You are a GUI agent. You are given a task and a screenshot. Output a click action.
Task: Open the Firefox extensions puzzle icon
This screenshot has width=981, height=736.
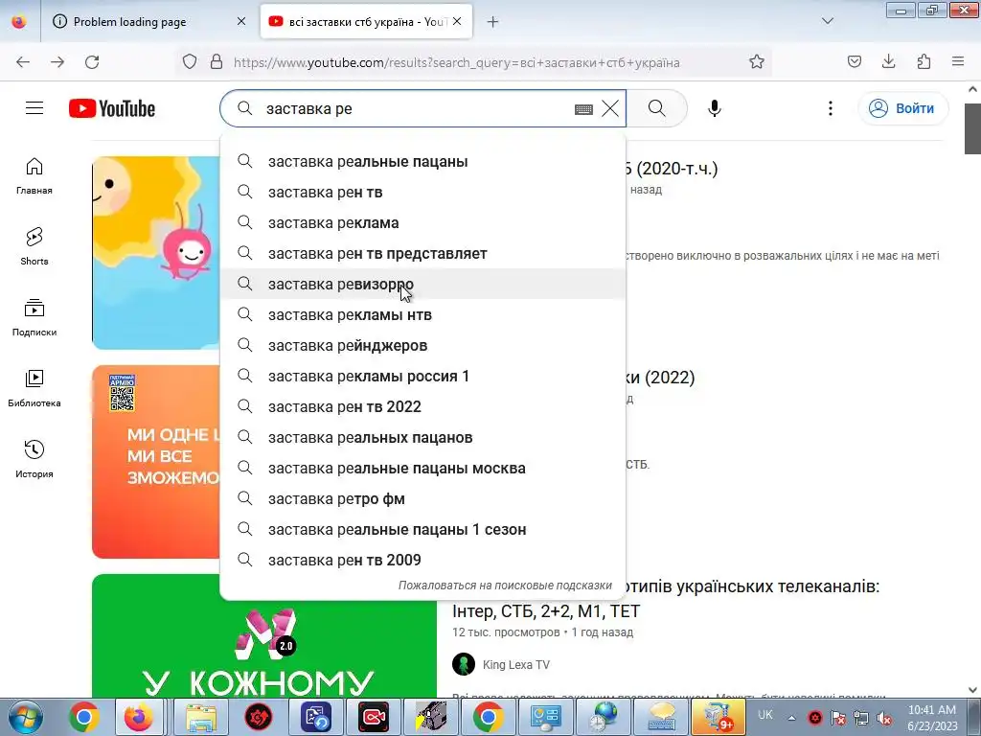(924, 61)
